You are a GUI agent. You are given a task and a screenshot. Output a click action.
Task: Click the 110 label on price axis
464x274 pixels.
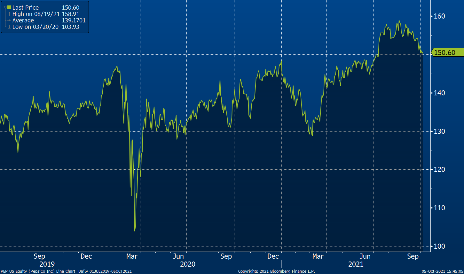pyautogui.click(x=439, y=208)
